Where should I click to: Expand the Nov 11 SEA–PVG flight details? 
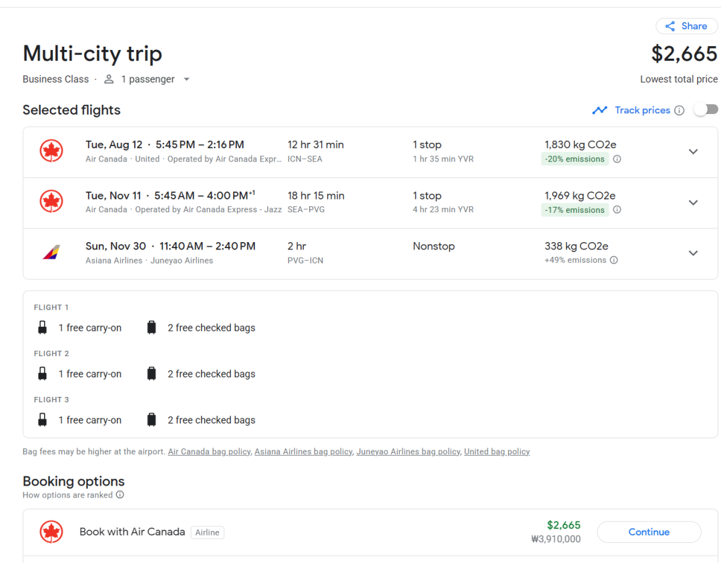tap(693, 203)
